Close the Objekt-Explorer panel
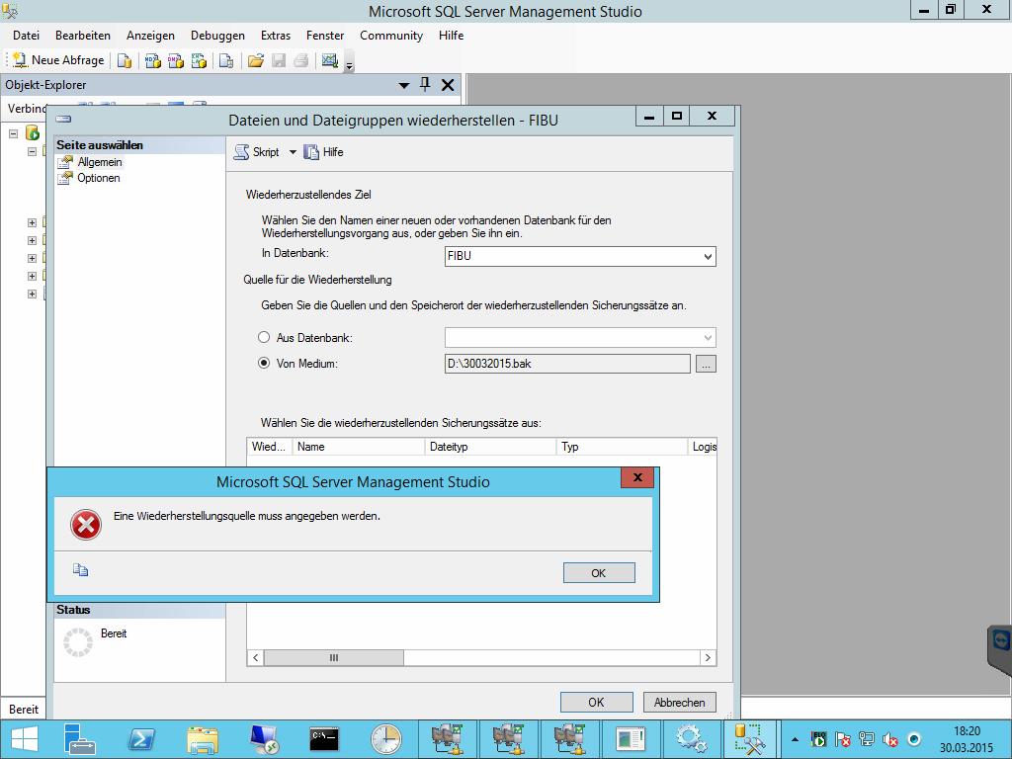The image size is (1012, 759). point(448,85)
